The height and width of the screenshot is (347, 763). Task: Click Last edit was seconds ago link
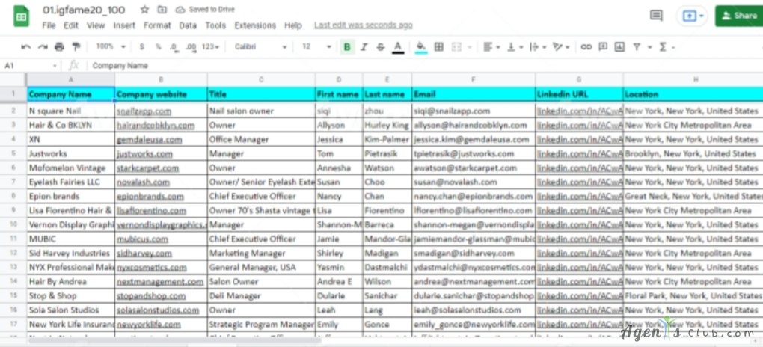(x=364, y=25)
